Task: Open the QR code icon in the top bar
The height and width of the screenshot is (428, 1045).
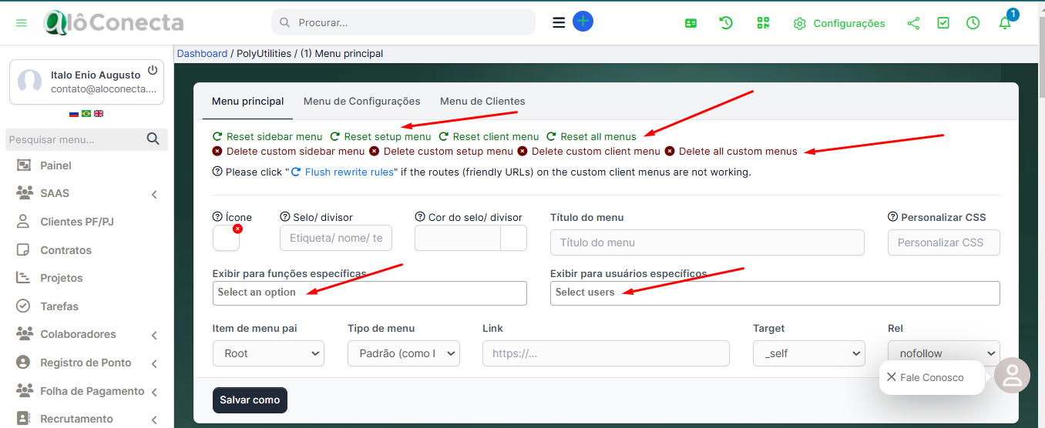Action: [x=763, y=23]
